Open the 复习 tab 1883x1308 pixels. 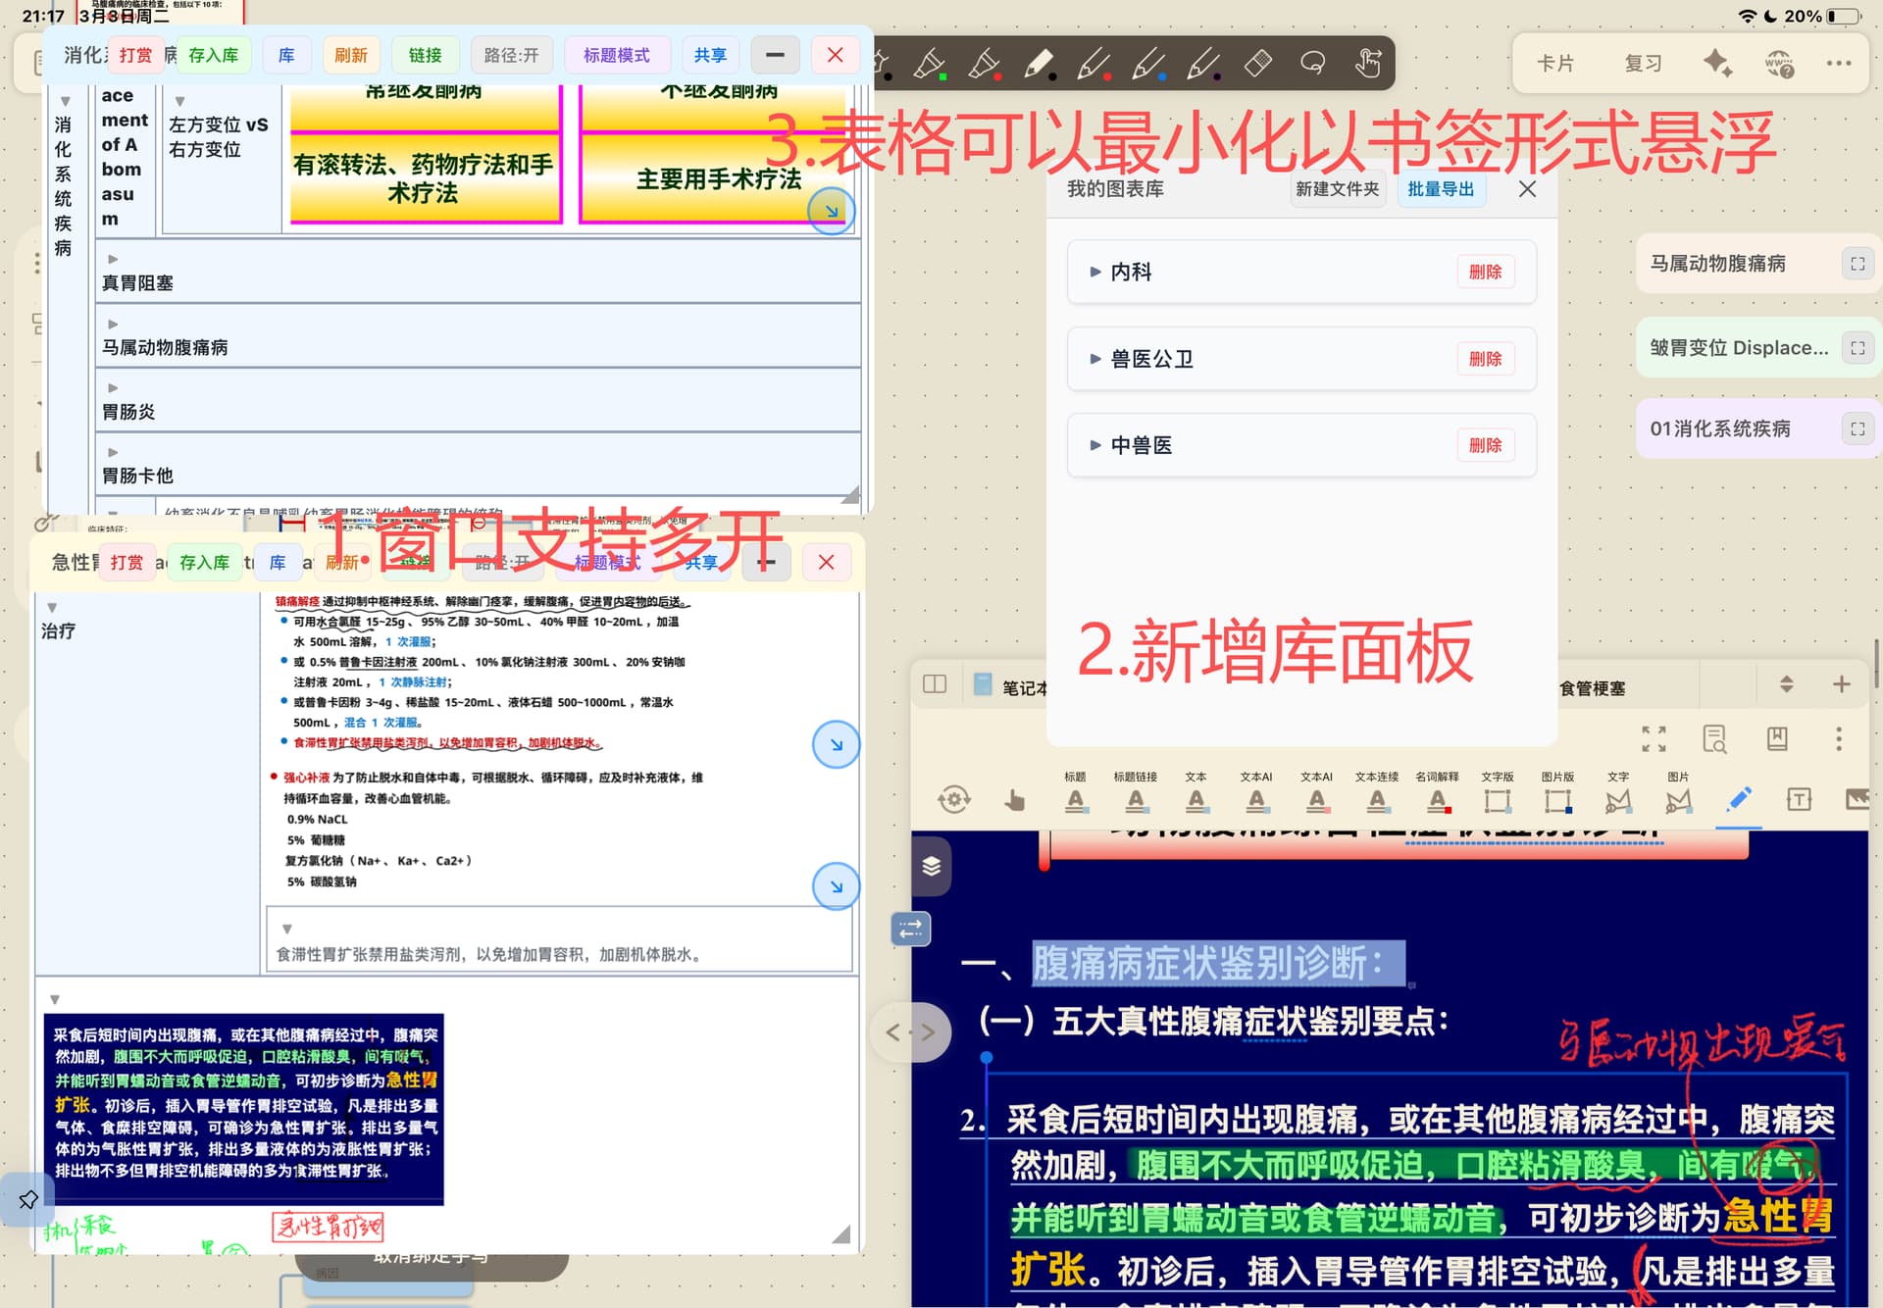pyautogui.click(x=1643, y=64)
